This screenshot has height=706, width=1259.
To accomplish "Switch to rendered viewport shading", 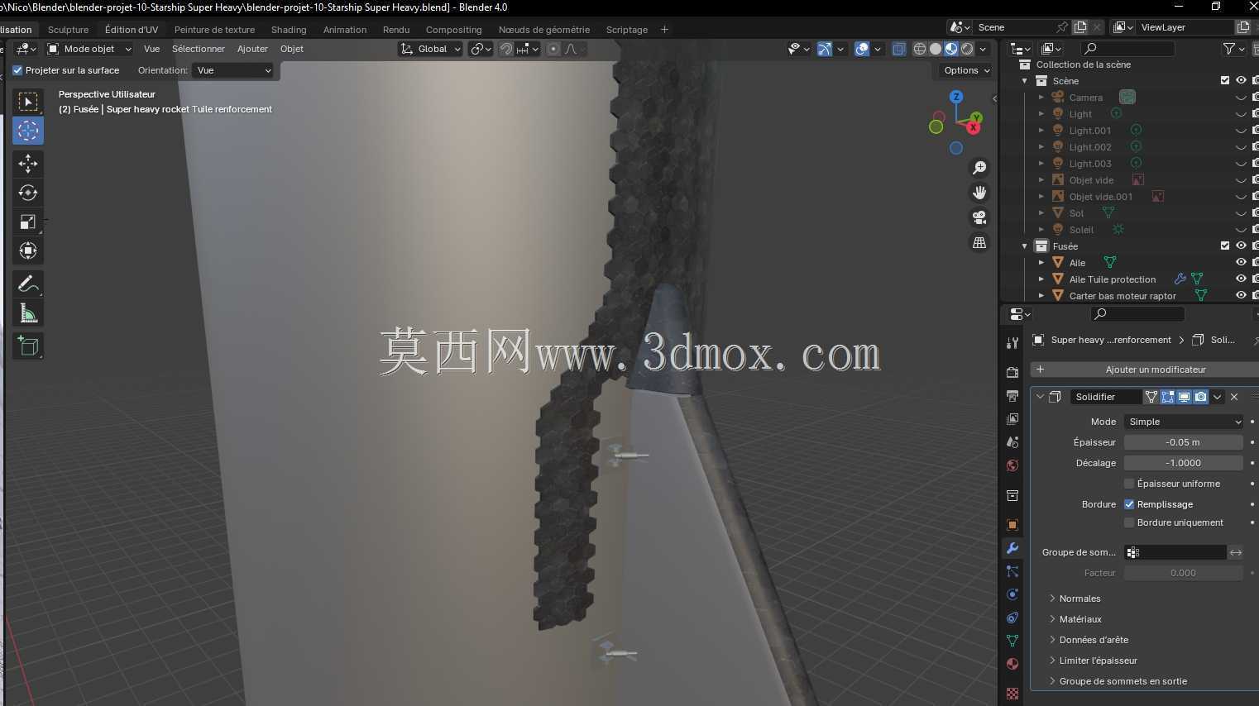I will [967, 49].
